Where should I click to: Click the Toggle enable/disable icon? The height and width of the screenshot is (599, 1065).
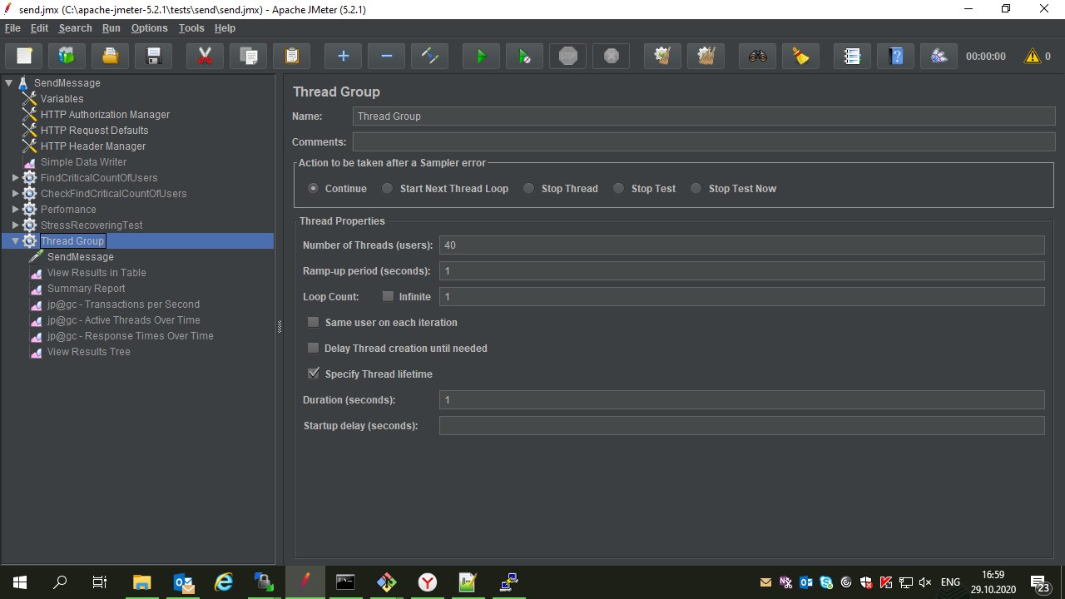[429, 57]
